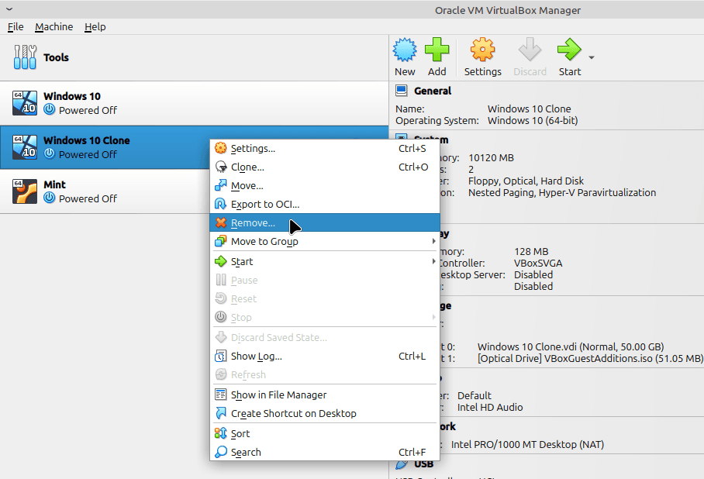Select the Windows 10 Clone machine name
This screenshot has width=704, height=479.
[x=87, y=140]
